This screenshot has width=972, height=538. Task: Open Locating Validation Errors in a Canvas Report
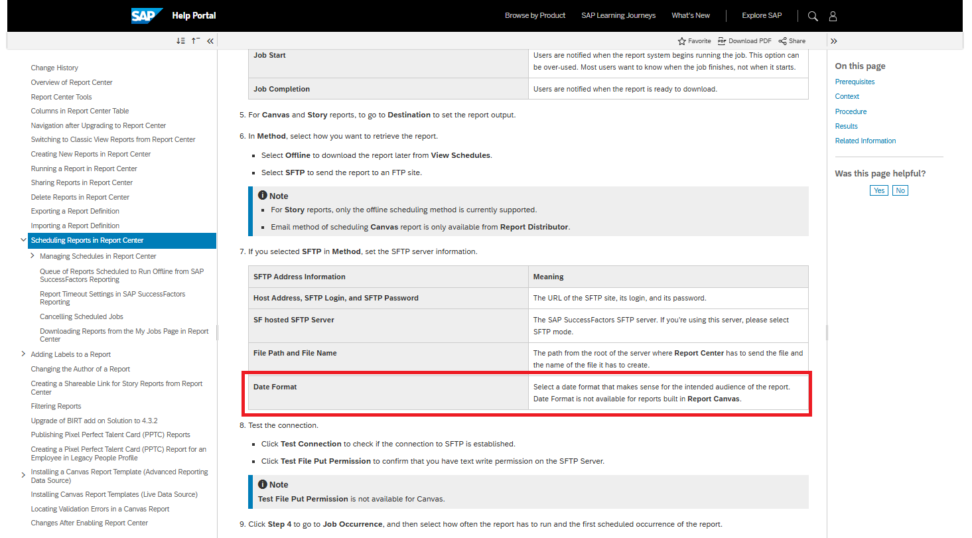[x=100, y=509]
